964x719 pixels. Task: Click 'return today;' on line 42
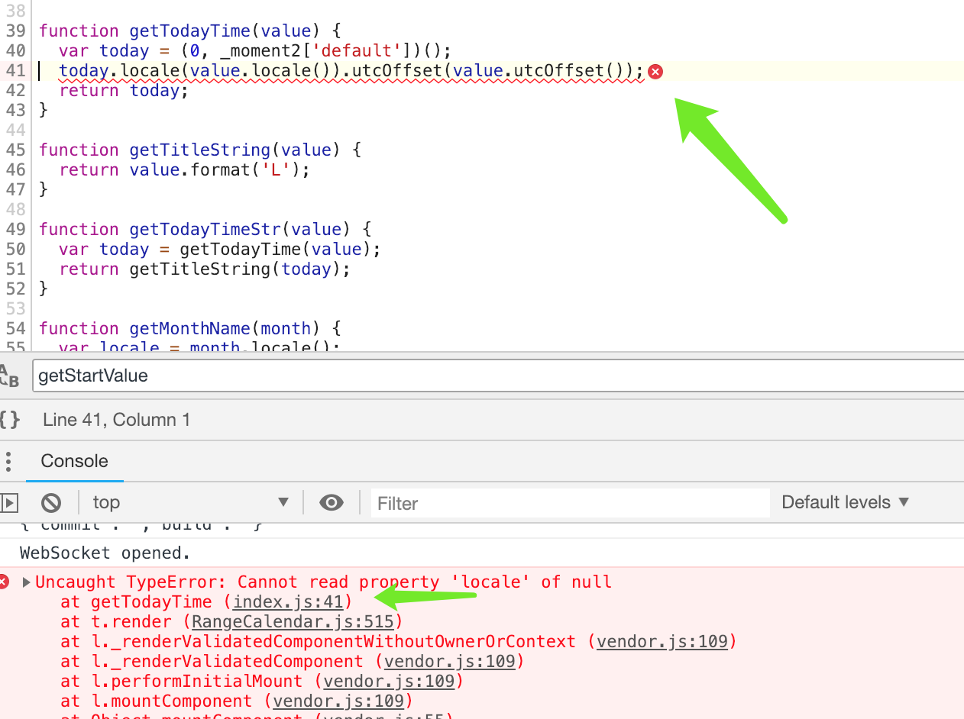pyautogui.click(x=124, y=91)
